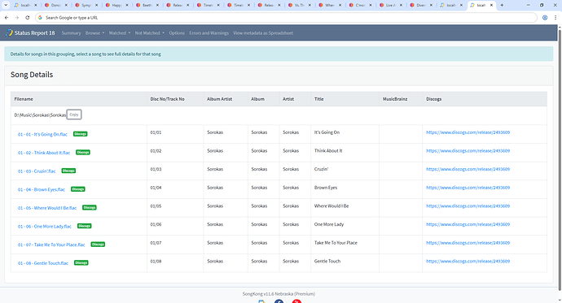Click the SongKong logo beside Status Report 18
562x303 pixels.
tap(9, 32)
